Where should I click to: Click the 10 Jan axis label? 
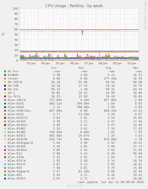(x=132, y=63)
